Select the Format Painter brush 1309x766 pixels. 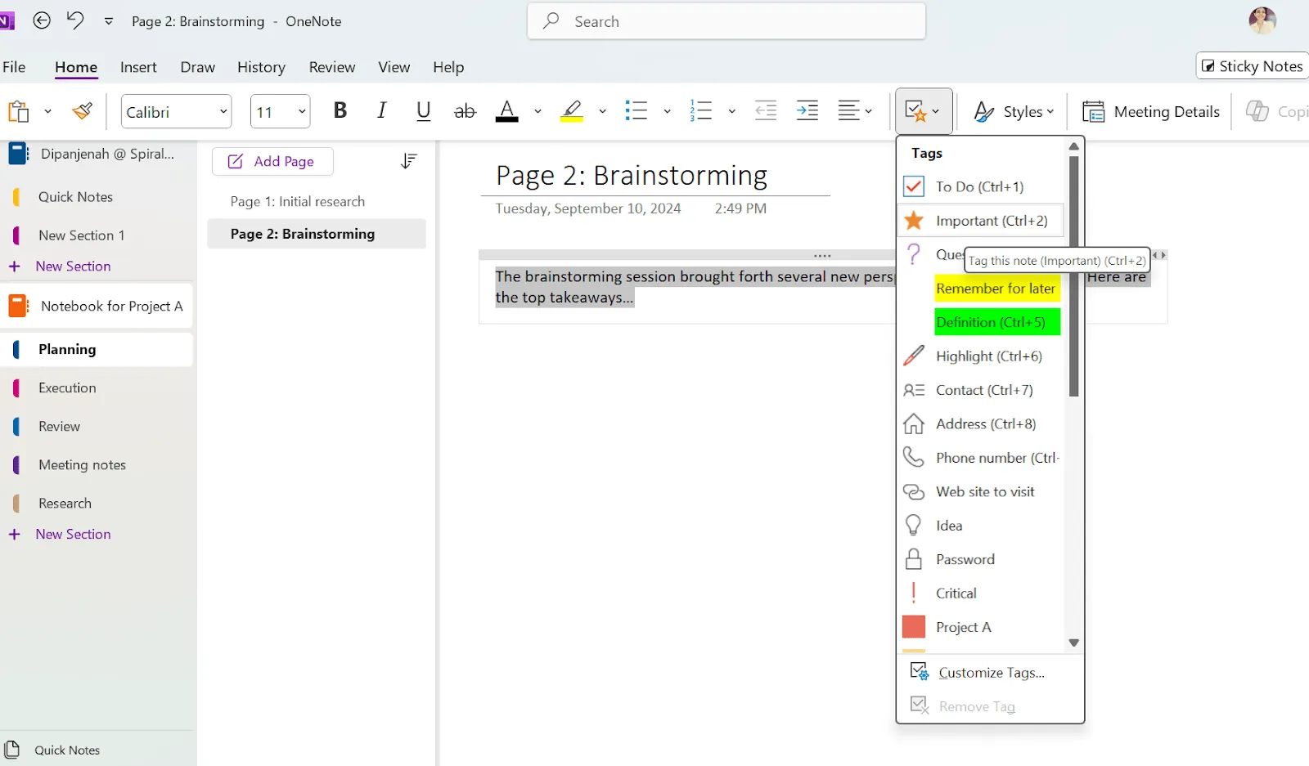(x=82, y=110)
